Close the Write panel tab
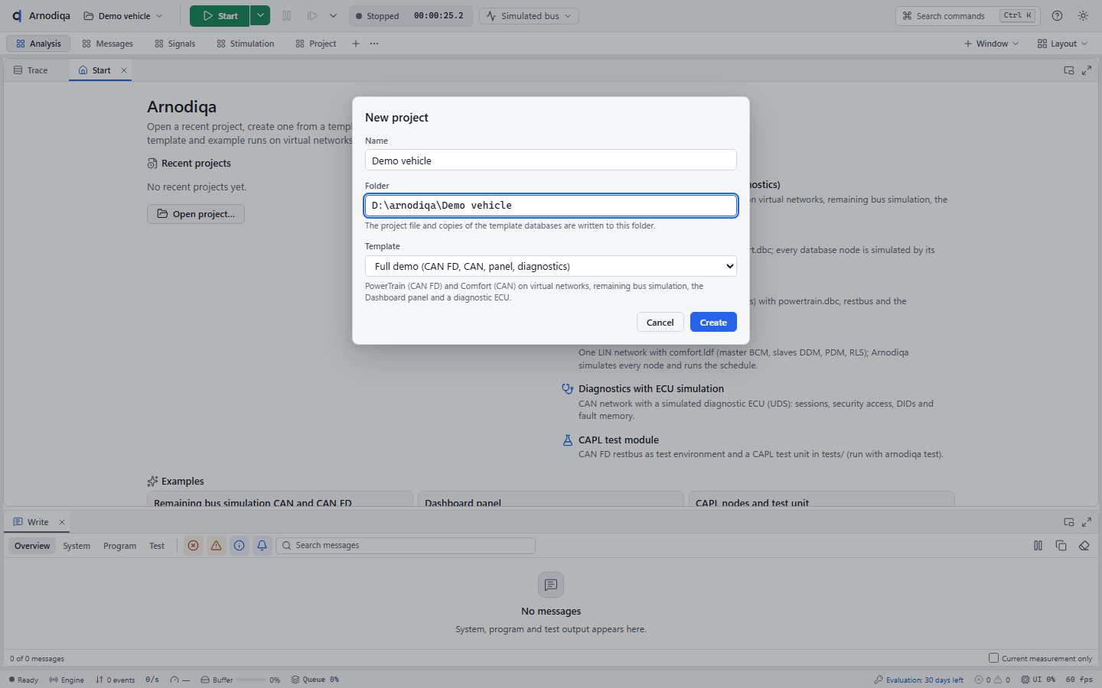1102x688 pixels. pos(62,522)
